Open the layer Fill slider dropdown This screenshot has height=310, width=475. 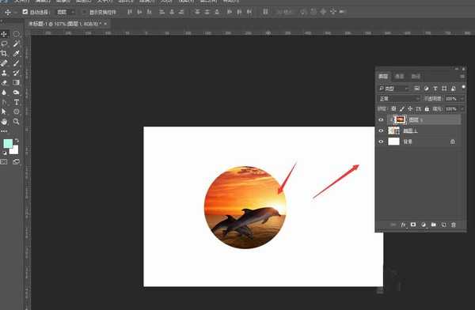point(462,108)
